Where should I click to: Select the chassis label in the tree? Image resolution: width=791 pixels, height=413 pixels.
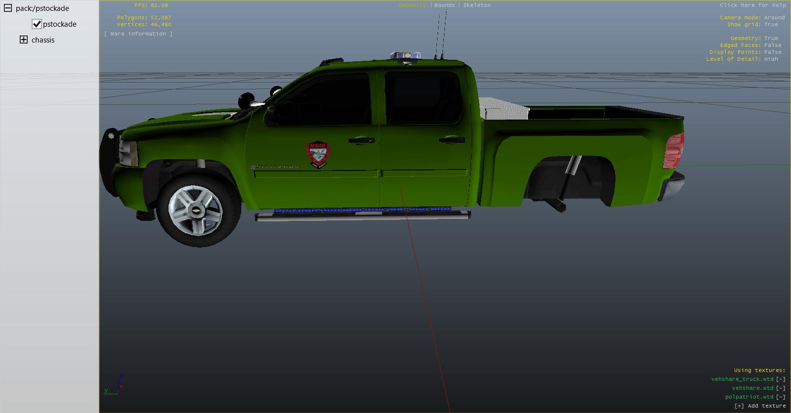43,40
